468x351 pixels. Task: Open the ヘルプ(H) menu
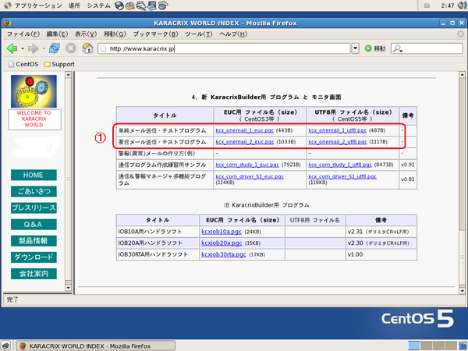(233, 34)
